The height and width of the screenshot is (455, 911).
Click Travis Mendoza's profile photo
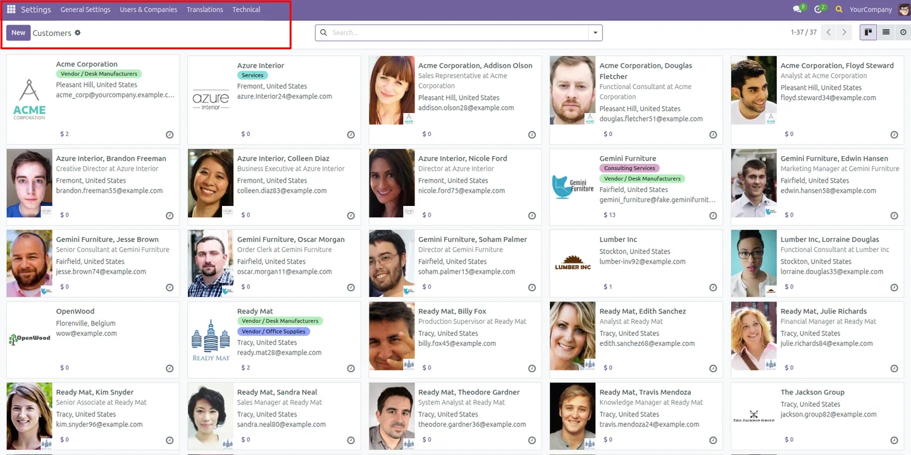coord(573,416)
